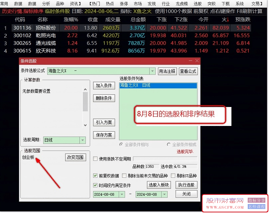Image resolution: width=269 pixels, height=213 pixels.
Task: Click the 关闭 button
Action: pyautogui.click(x=186, y=194)
